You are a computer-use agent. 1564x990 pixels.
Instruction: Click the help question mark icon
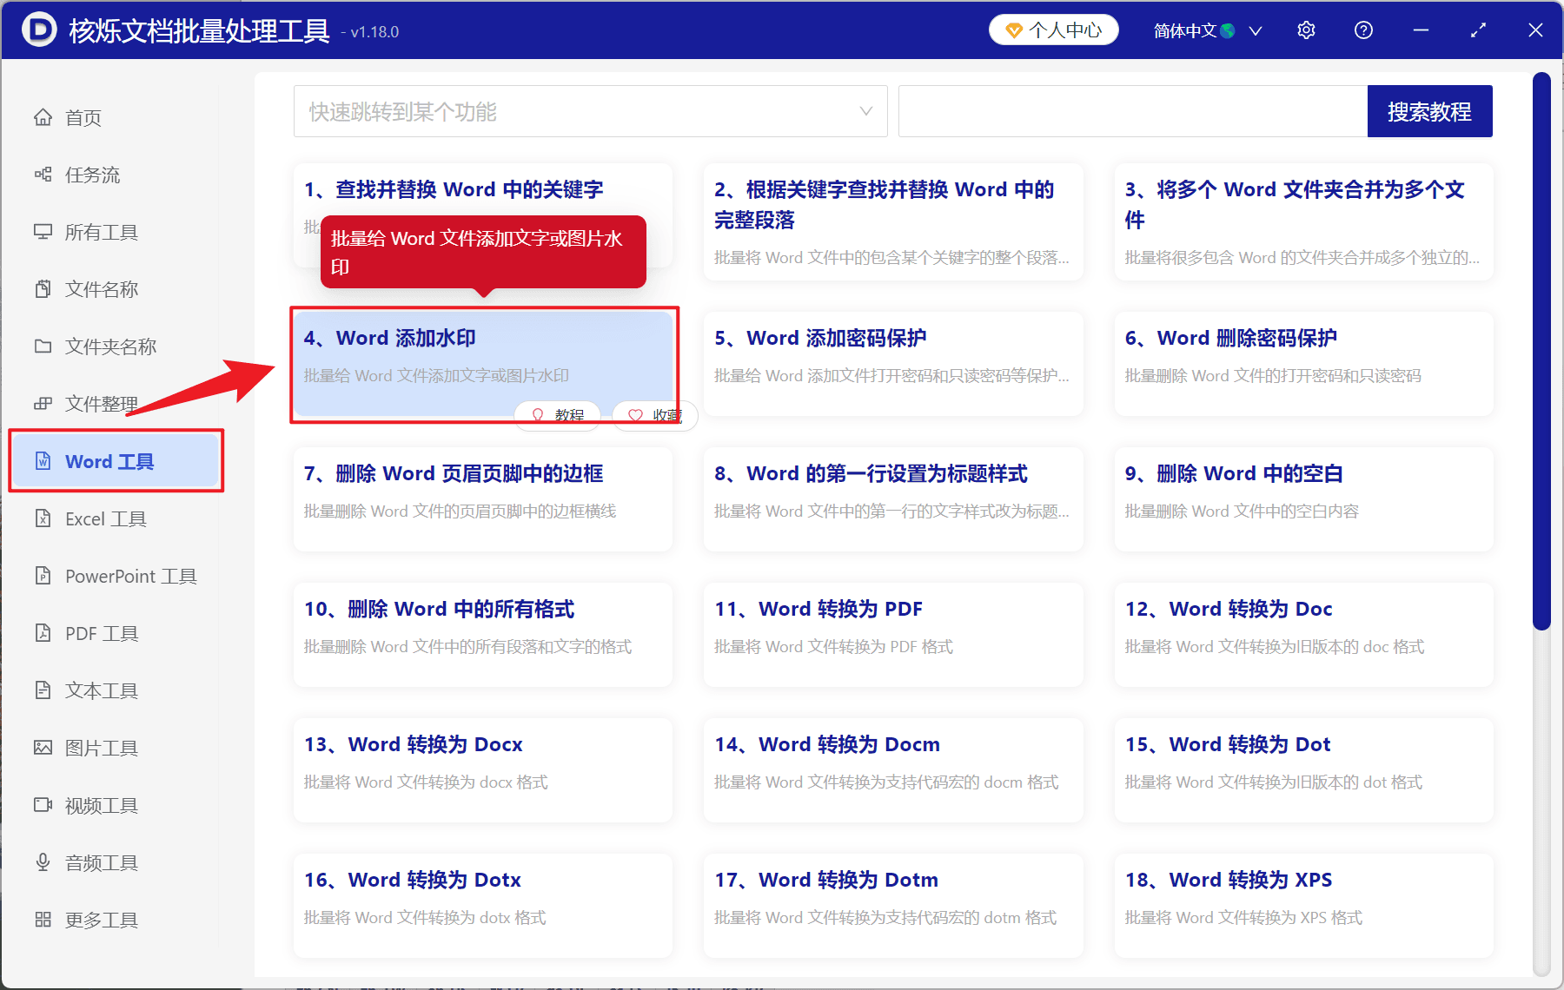1363,30
